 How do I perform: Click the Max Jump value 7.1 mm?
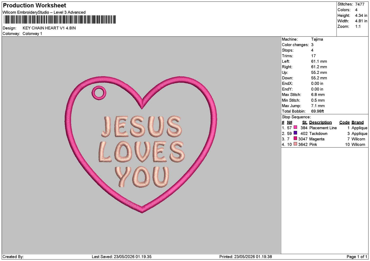318,106
